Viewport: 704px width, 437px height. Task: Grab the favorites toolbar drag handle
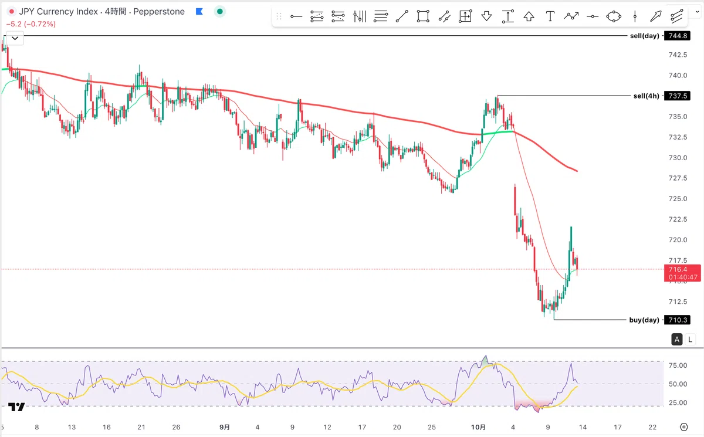point(279,16)
